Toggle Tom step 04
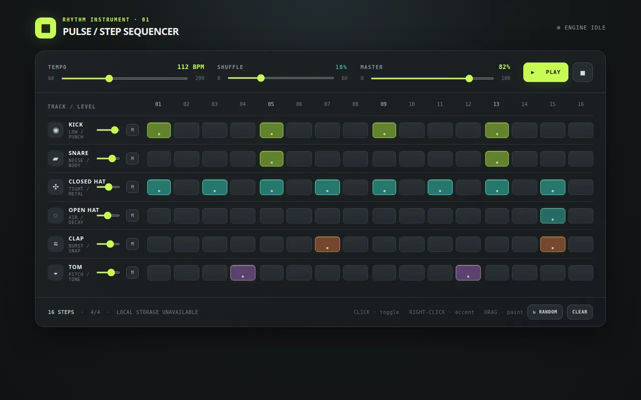The image size is (641, 400). point(243,272)
